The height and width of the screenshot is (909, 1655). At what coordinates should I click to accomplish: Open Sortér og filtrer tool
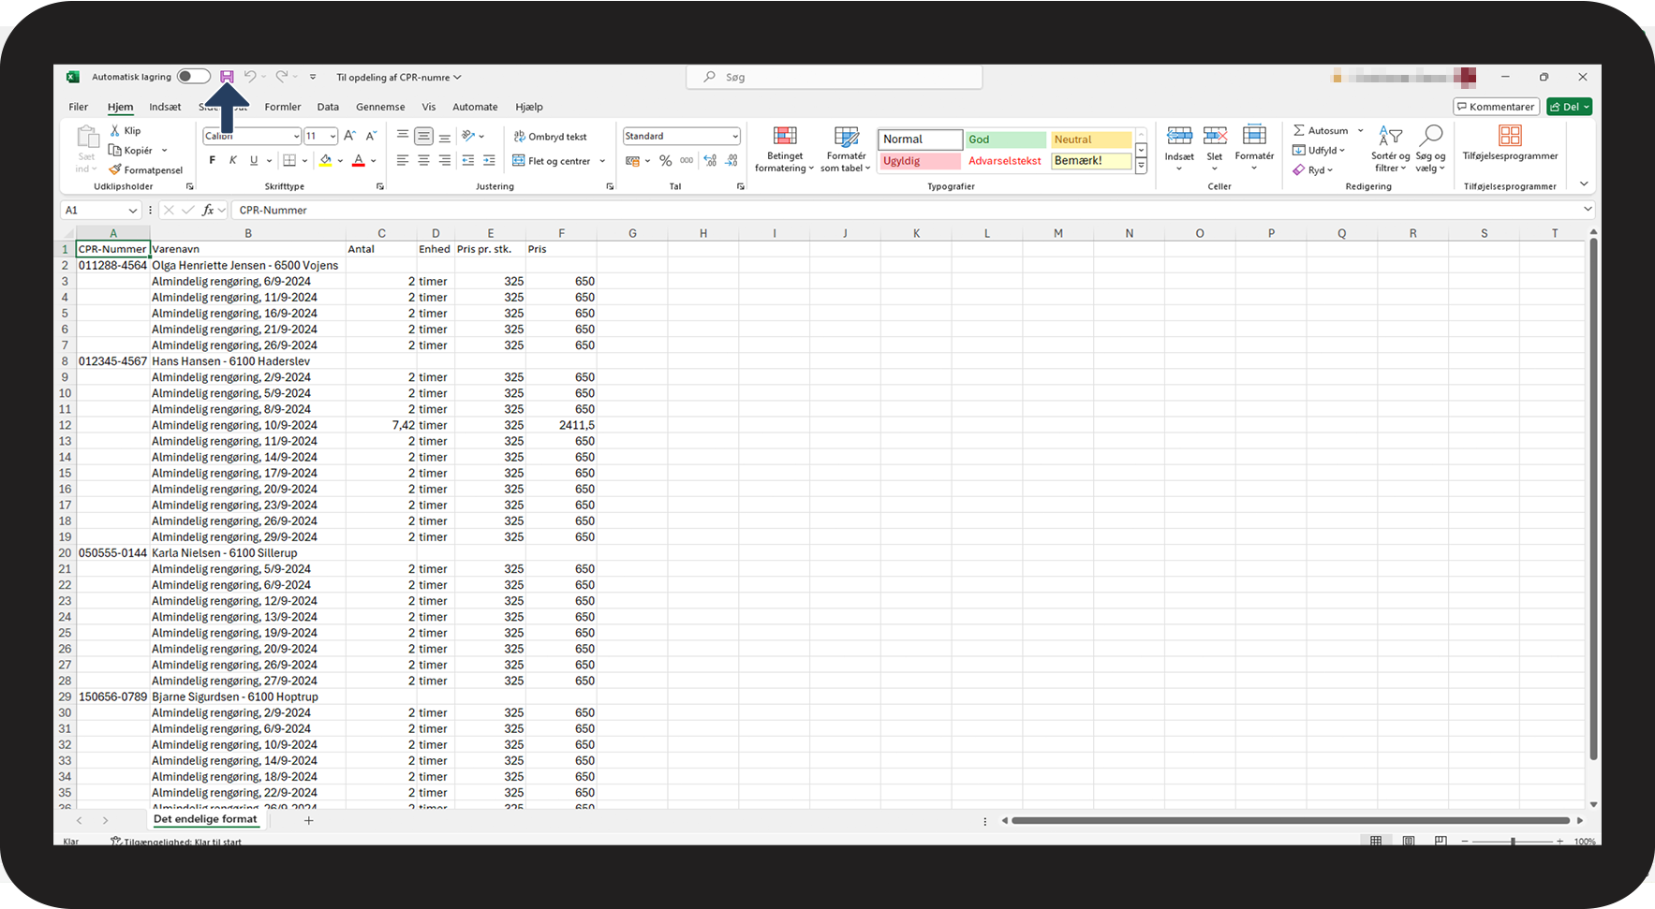(1390, 149)
